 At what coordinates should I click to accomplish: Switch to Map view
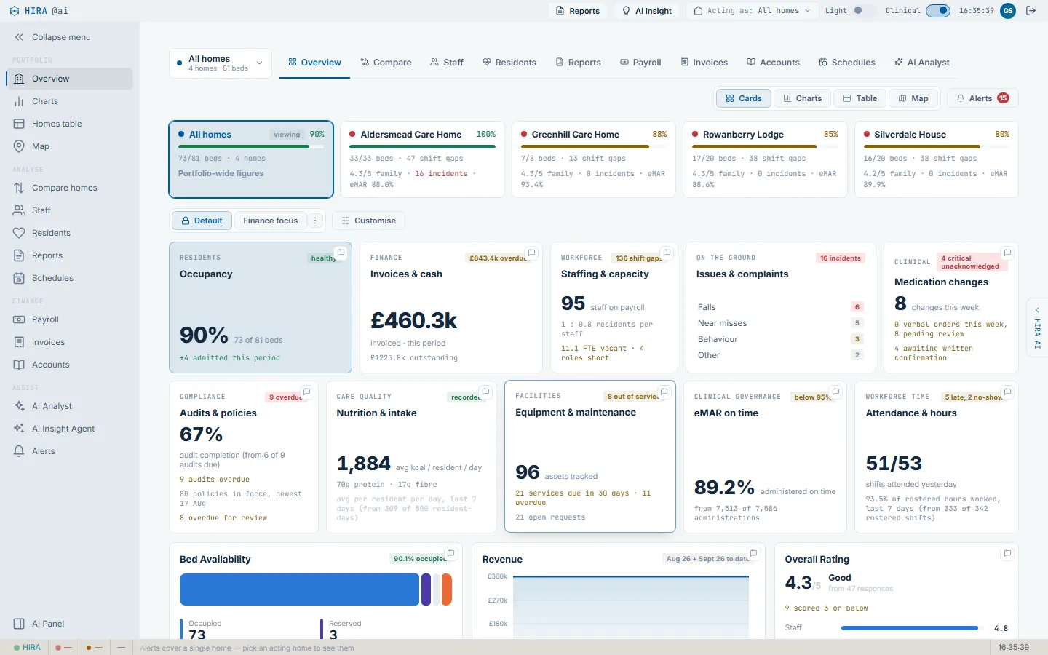click(913, 98)
